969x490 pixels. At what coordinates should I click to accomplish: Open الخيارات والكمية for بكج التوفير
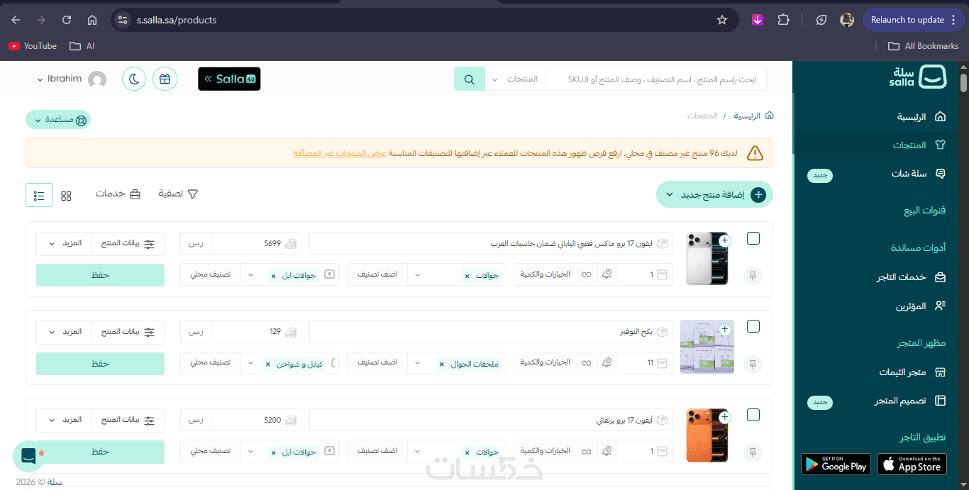[x=546, y=362]
